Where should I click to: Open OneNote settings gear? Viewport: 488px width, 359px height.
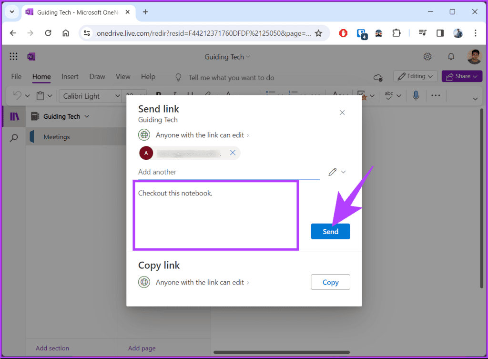click(427, 56)
